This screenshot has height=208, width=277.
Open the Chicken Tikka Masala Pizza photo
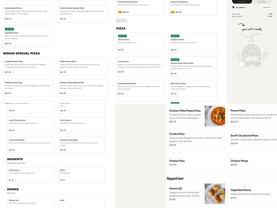click(x=215, y=116)
